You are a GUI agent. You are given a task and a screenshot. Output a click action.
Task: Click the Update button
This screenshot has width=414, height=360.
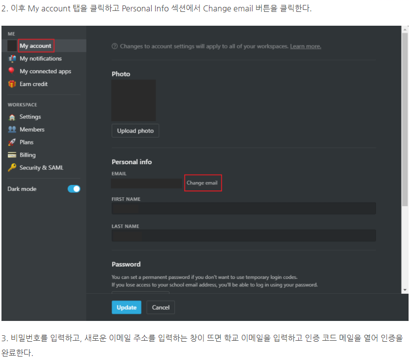(x=126, y=308)
